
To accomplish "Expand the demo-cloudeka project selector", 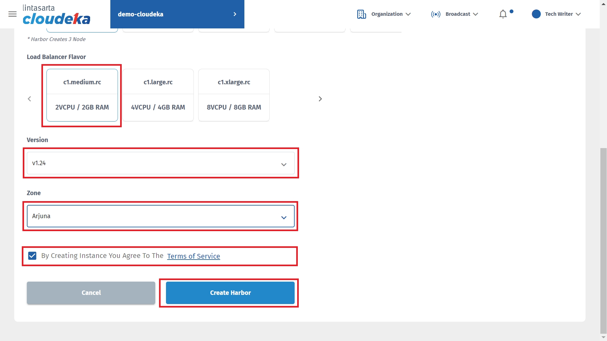I will pos(177,14).
